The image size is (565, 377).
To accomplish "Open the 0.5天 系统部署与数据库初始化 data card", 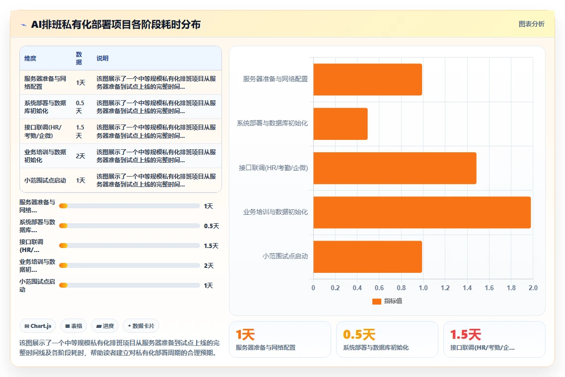I will pyautogui.click(x=387, y=339).
